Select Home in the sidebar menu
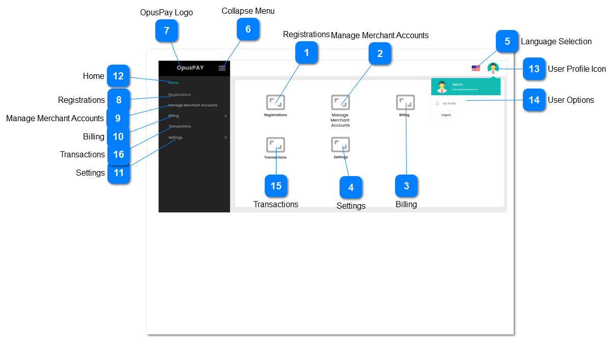 click(173, 82)
